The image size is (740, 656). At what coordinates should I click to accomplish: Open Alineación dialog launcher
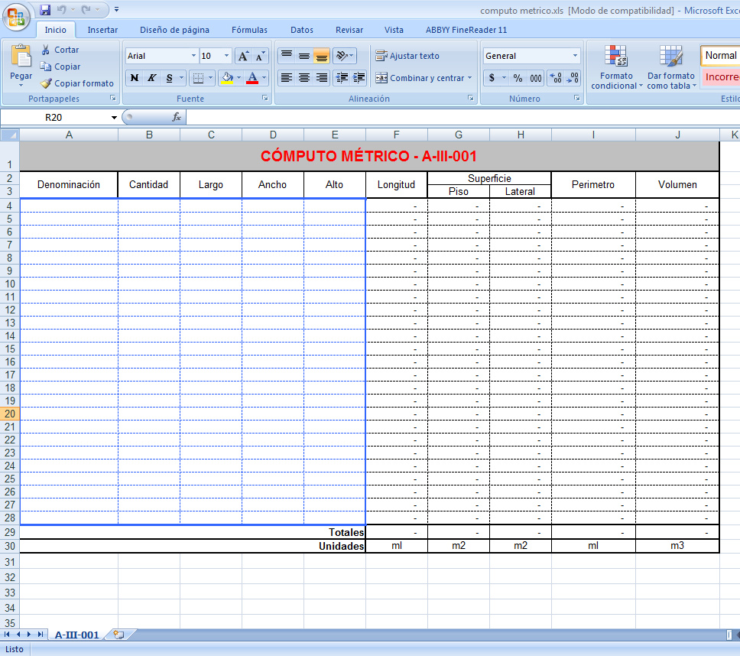point(470,98)
